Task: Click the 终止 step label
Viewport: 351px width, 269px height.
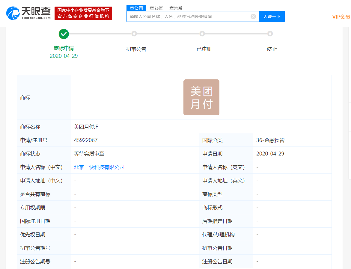Action: tap(272, 49)
